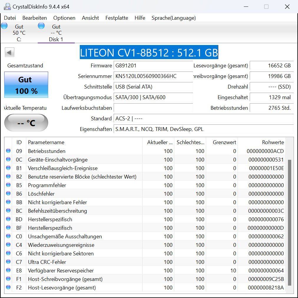Click status dot of row B1 Verschleißausgleich-Ereignisse
Image resolution: width=298 pixels, height=298 pixels.
click(x=8, y=168)
